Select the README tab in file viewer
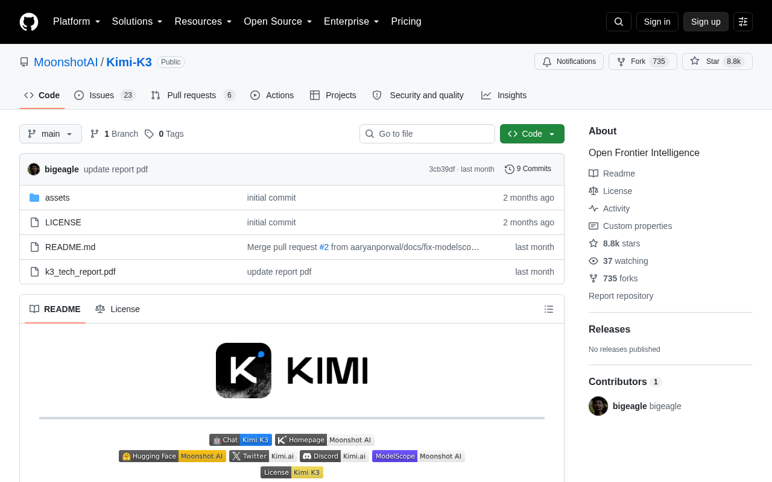This screenshot has width=772, height=482. click(x=55, y=309)
